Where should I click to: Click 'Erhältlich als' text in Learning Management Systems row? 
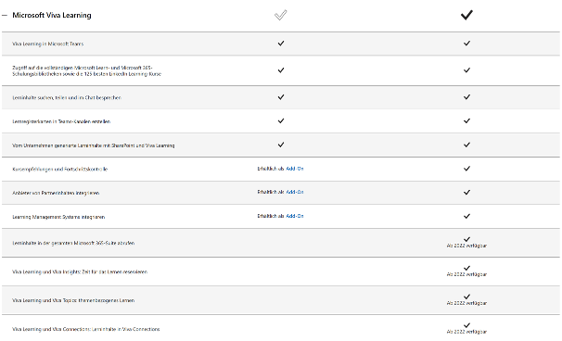click(271, 216)
